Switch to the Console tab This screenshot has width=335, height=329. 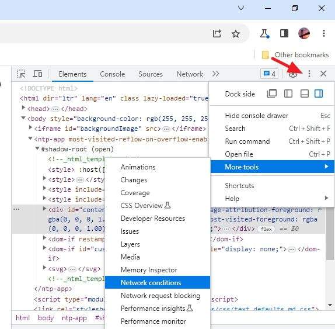click(113, 74)
